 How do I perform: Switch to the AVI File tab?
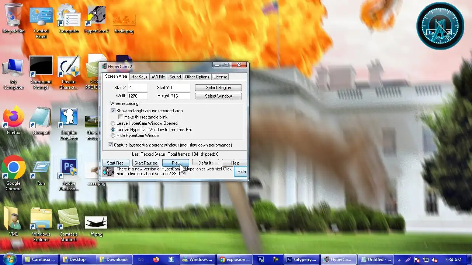coord(158,77)
